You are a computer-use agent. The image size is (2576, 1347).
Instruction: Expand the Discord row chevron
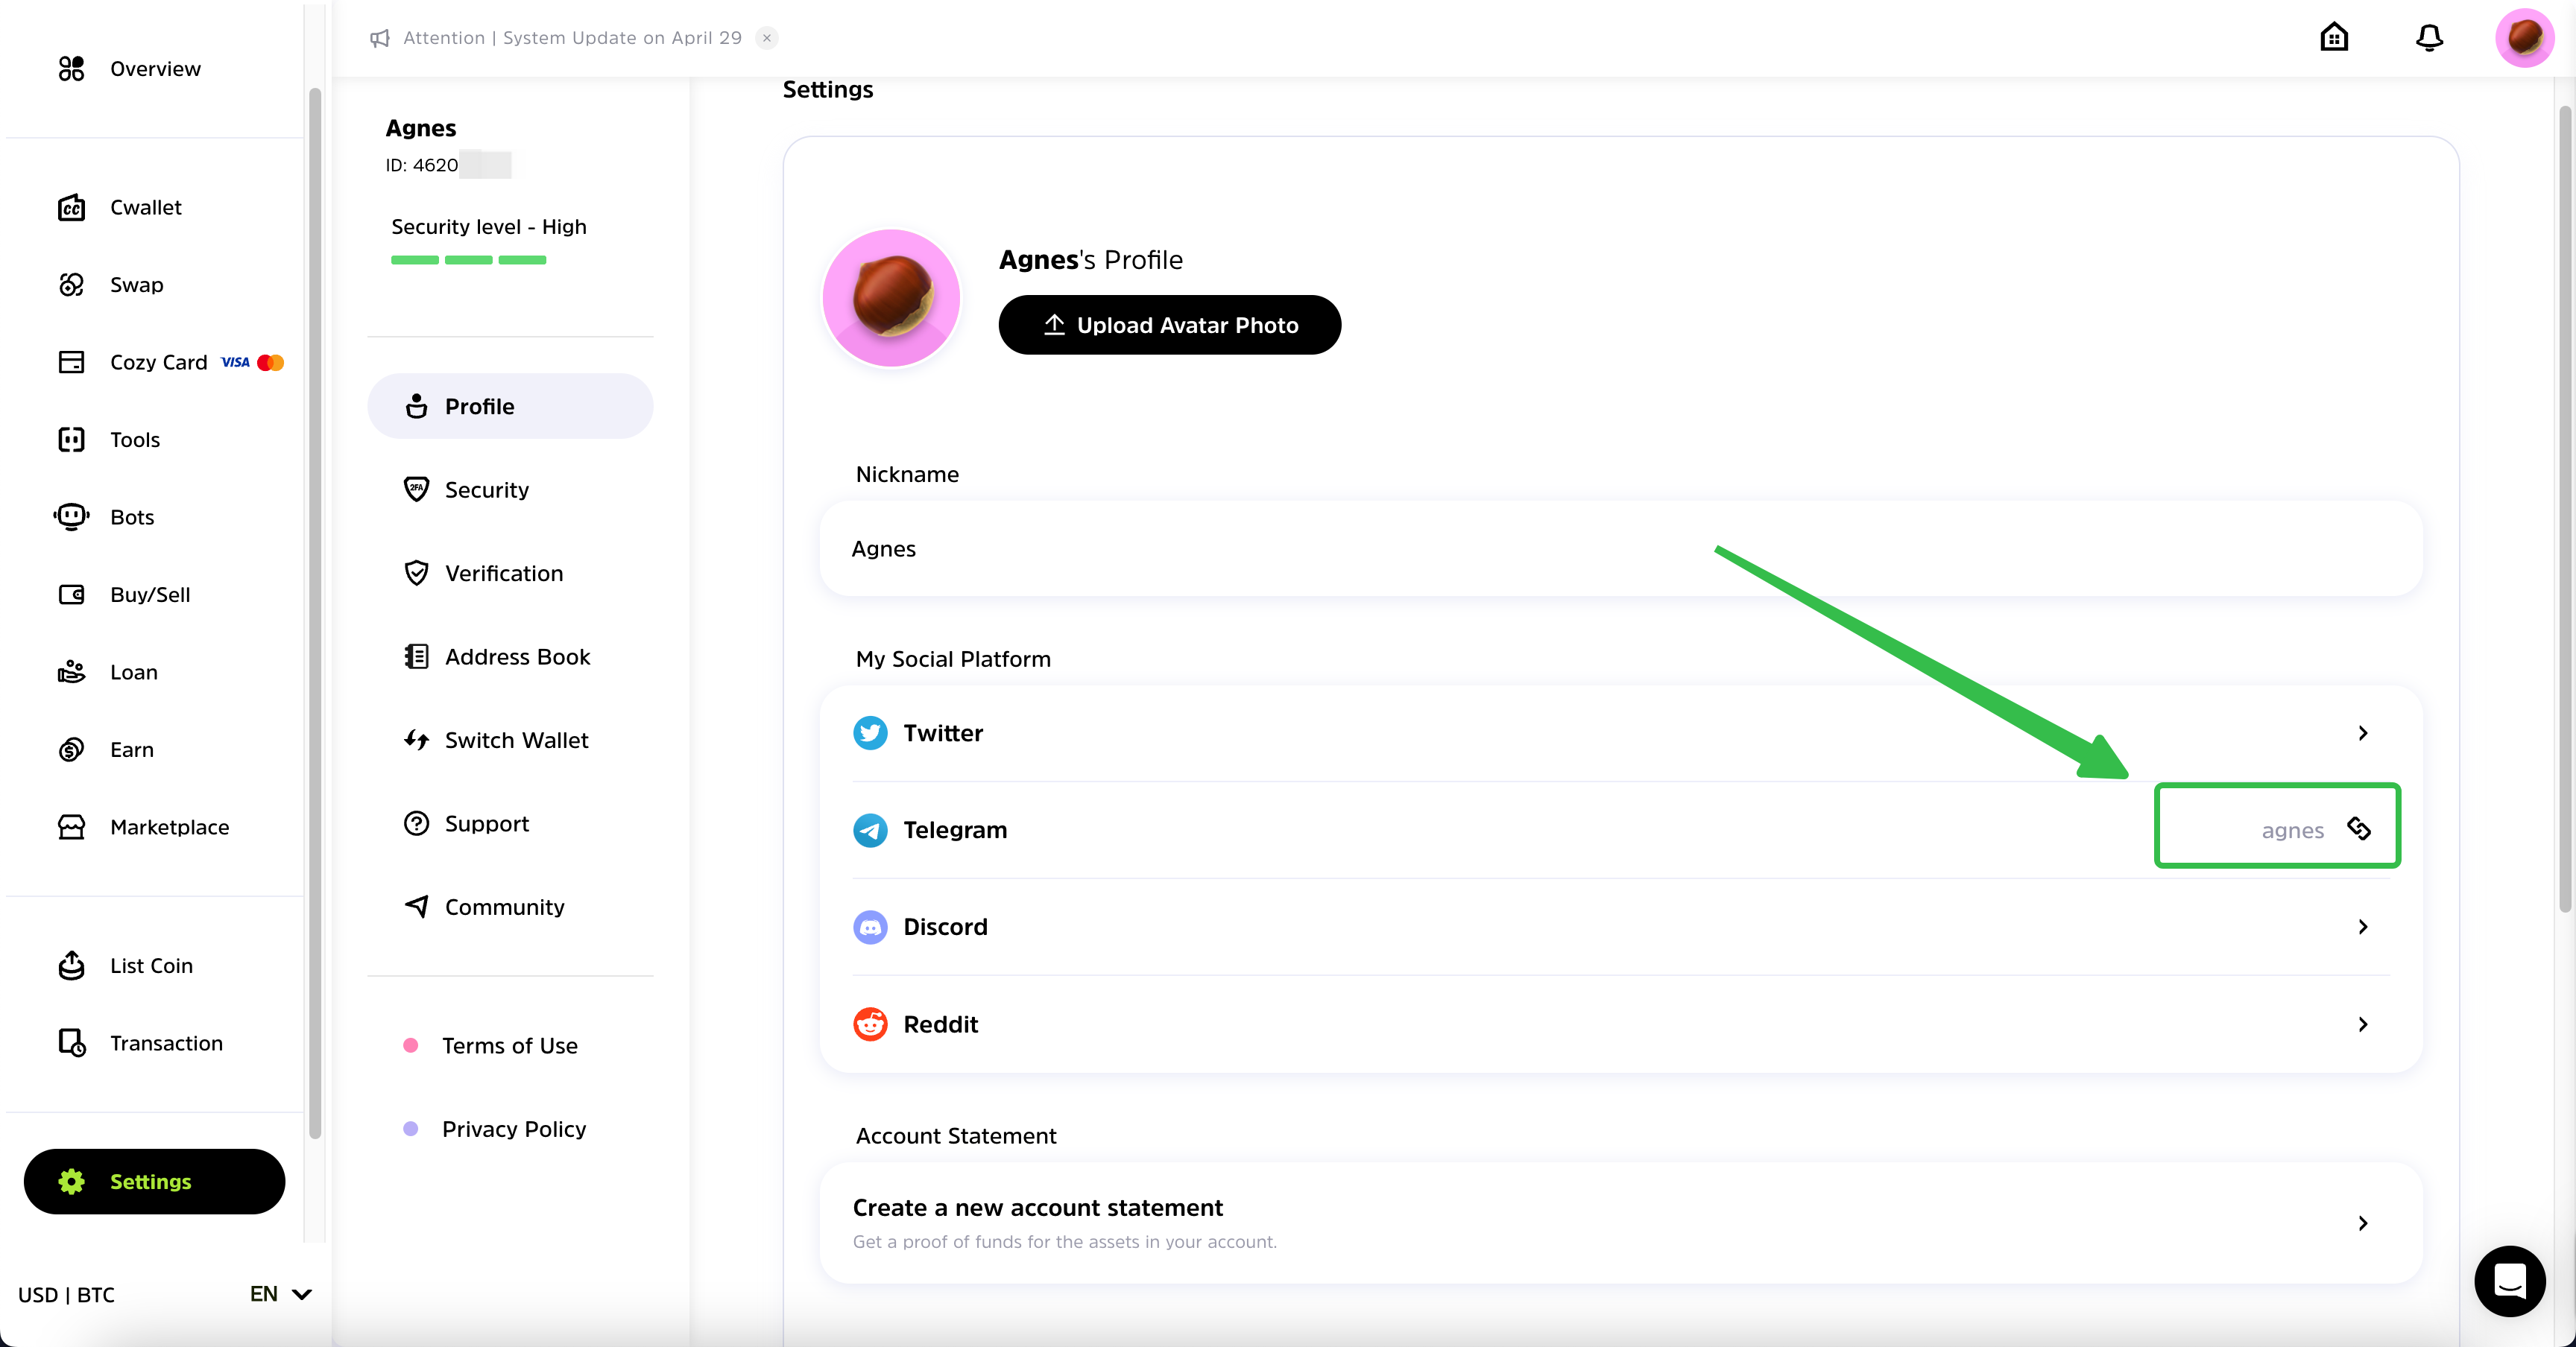pyautogui.click(x=2362, y=926)
